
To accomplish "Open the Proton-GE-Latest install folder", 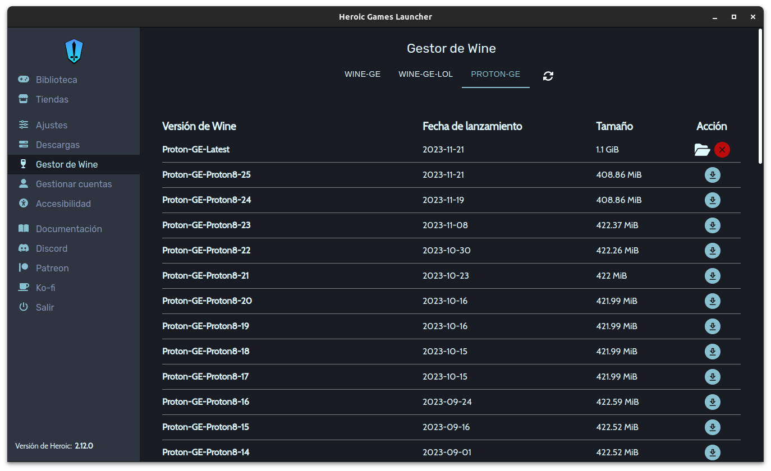I will coord(702,150).
